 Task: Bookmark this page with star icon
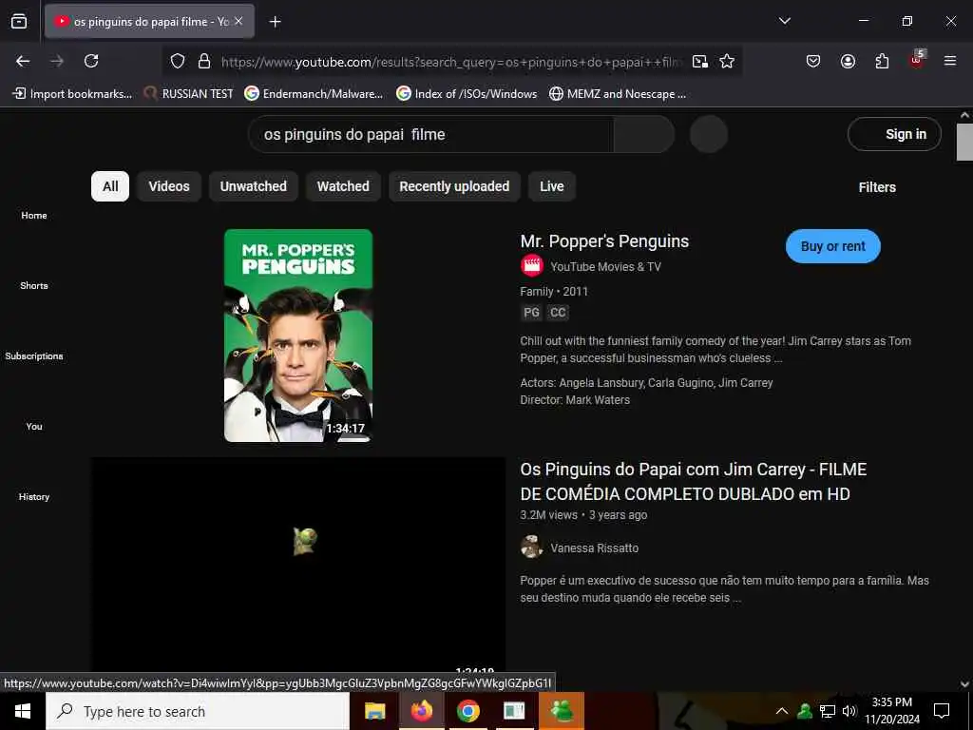point(727,61)
